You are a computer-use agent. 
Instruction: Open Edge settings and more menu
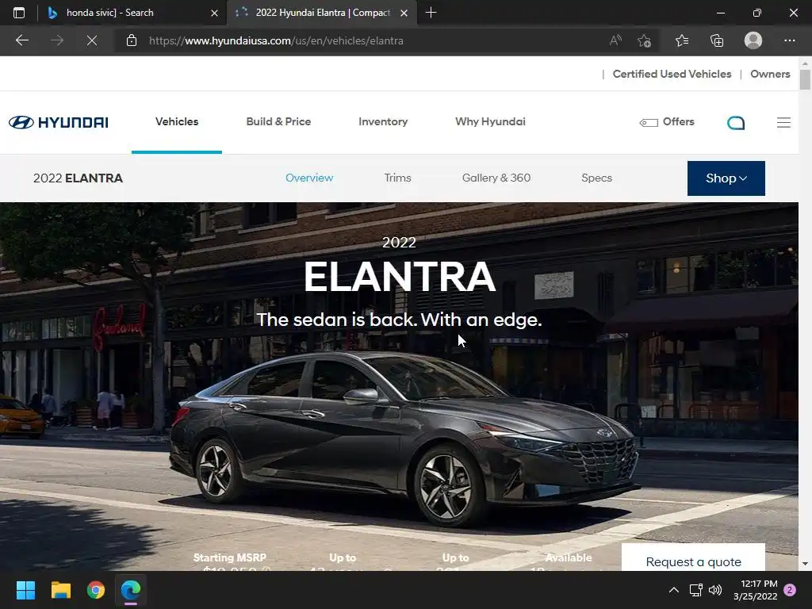point(789,40)
